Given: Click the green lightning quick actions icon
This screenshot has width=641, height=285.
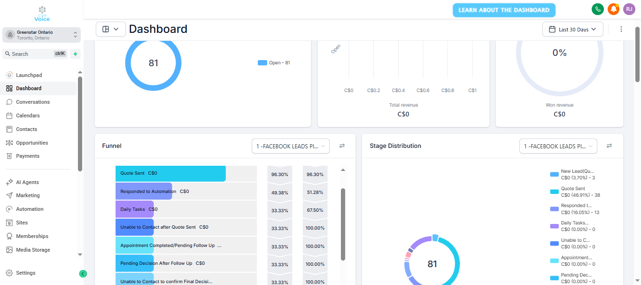Looking at the screenshot, I should [75, 54].
